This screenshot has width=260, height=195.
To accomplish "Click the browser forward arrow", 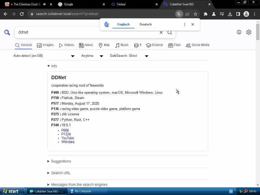I will (14, 14).
